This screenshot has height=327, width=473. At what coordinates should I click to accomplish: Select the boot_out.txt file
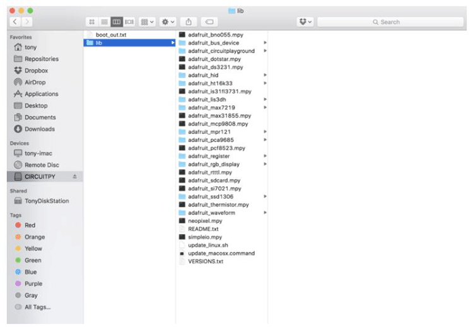pyautogui.click(x=110, y=35)
